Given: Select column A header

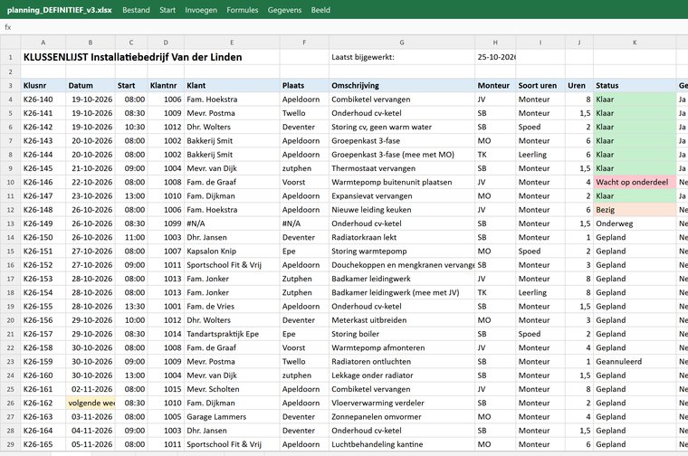Looking at the screenshot, I should 43,43.
